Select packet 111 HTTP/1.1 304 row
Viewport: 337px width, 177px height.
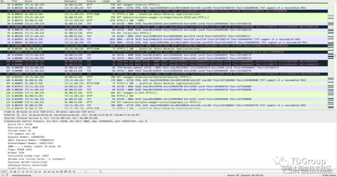coord(164,96)
